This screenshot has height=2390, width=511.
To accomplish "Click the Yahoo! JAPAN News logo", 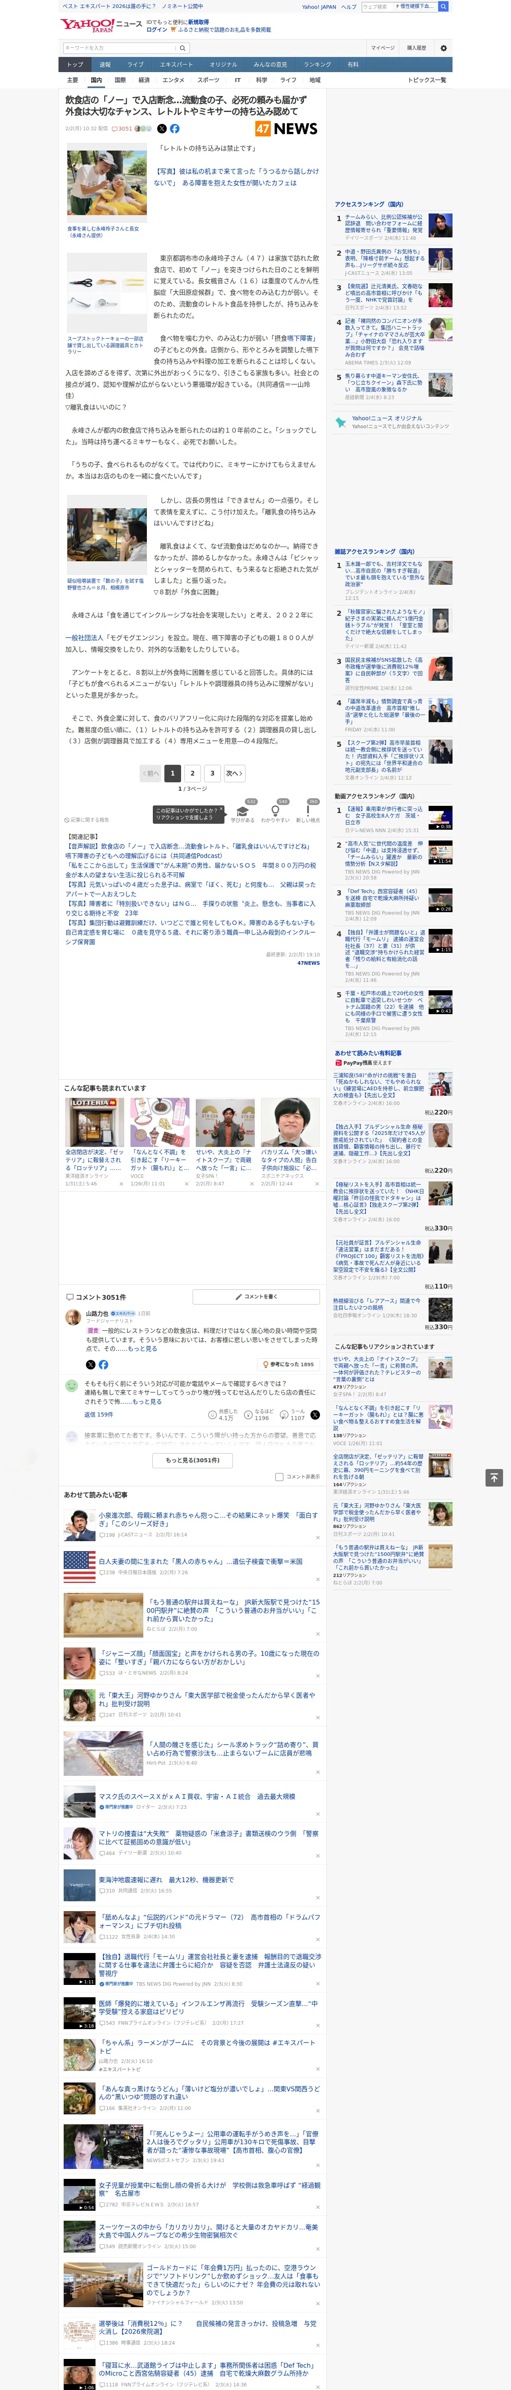I will click(101, 25).
